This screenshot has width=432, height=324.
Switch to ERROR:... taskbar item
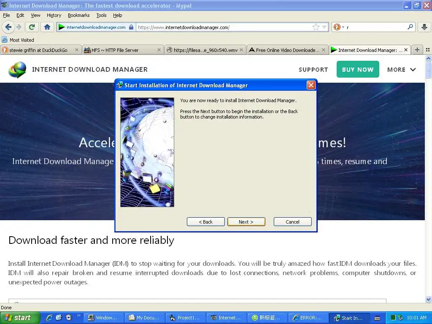click(308, 318)
